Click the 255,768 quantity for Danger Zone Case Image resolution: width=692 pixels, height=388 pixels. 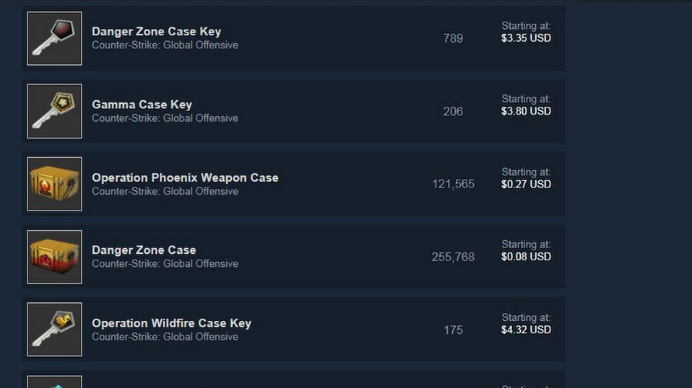[453, 257]
